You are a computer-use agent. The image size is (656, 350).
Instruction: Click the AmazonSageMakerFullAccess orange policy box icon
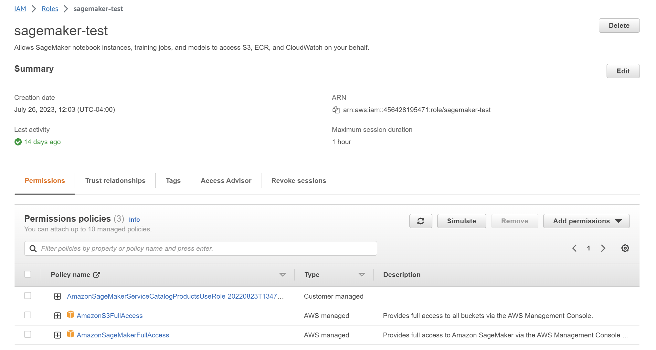coord(71,334)
